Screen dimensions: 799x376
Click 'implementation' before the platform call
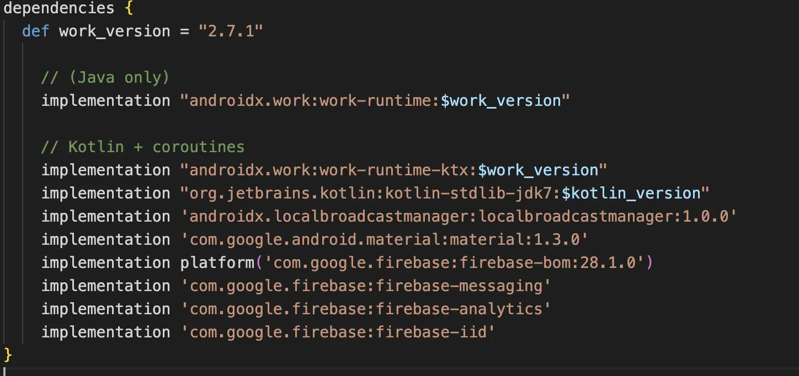(x=106, y=263)
